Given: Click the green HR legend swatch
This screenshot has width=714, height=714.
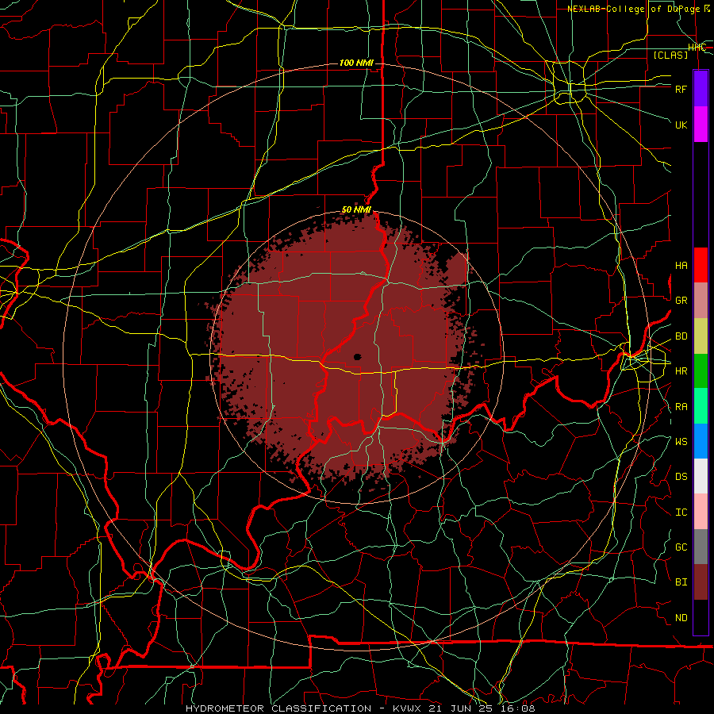Looking at the screenshot, I should [x=701, y=371].
